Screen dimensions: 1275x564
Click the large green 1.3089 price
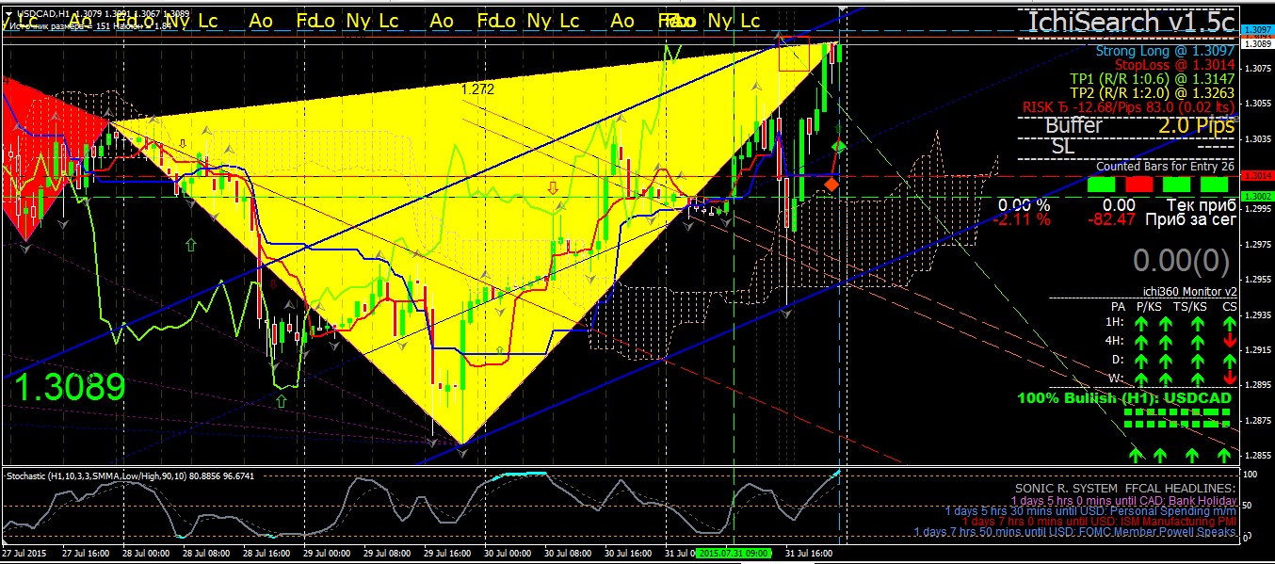tap(70, 386)
